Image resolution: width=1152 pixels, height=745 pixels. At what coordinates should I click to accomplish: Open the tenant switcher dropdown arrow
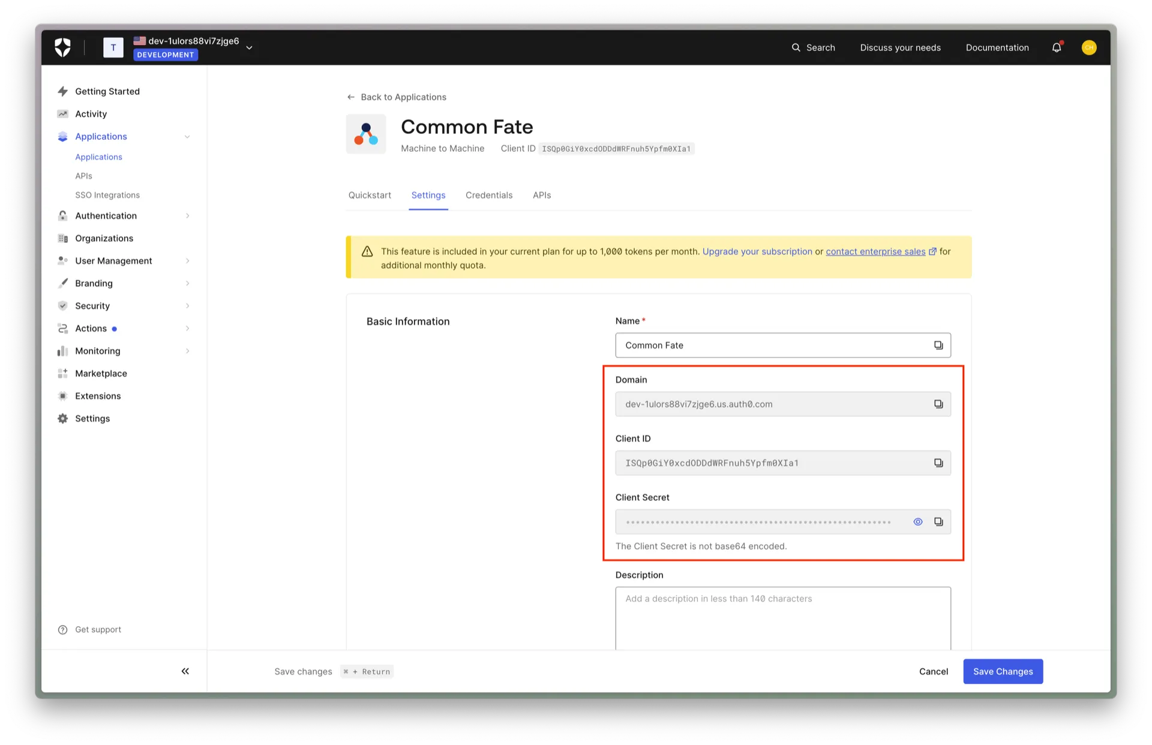(250, 48)
